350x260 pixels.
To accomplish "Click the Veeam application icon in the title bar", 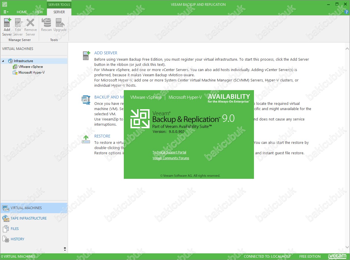I will tap(4, 4).
